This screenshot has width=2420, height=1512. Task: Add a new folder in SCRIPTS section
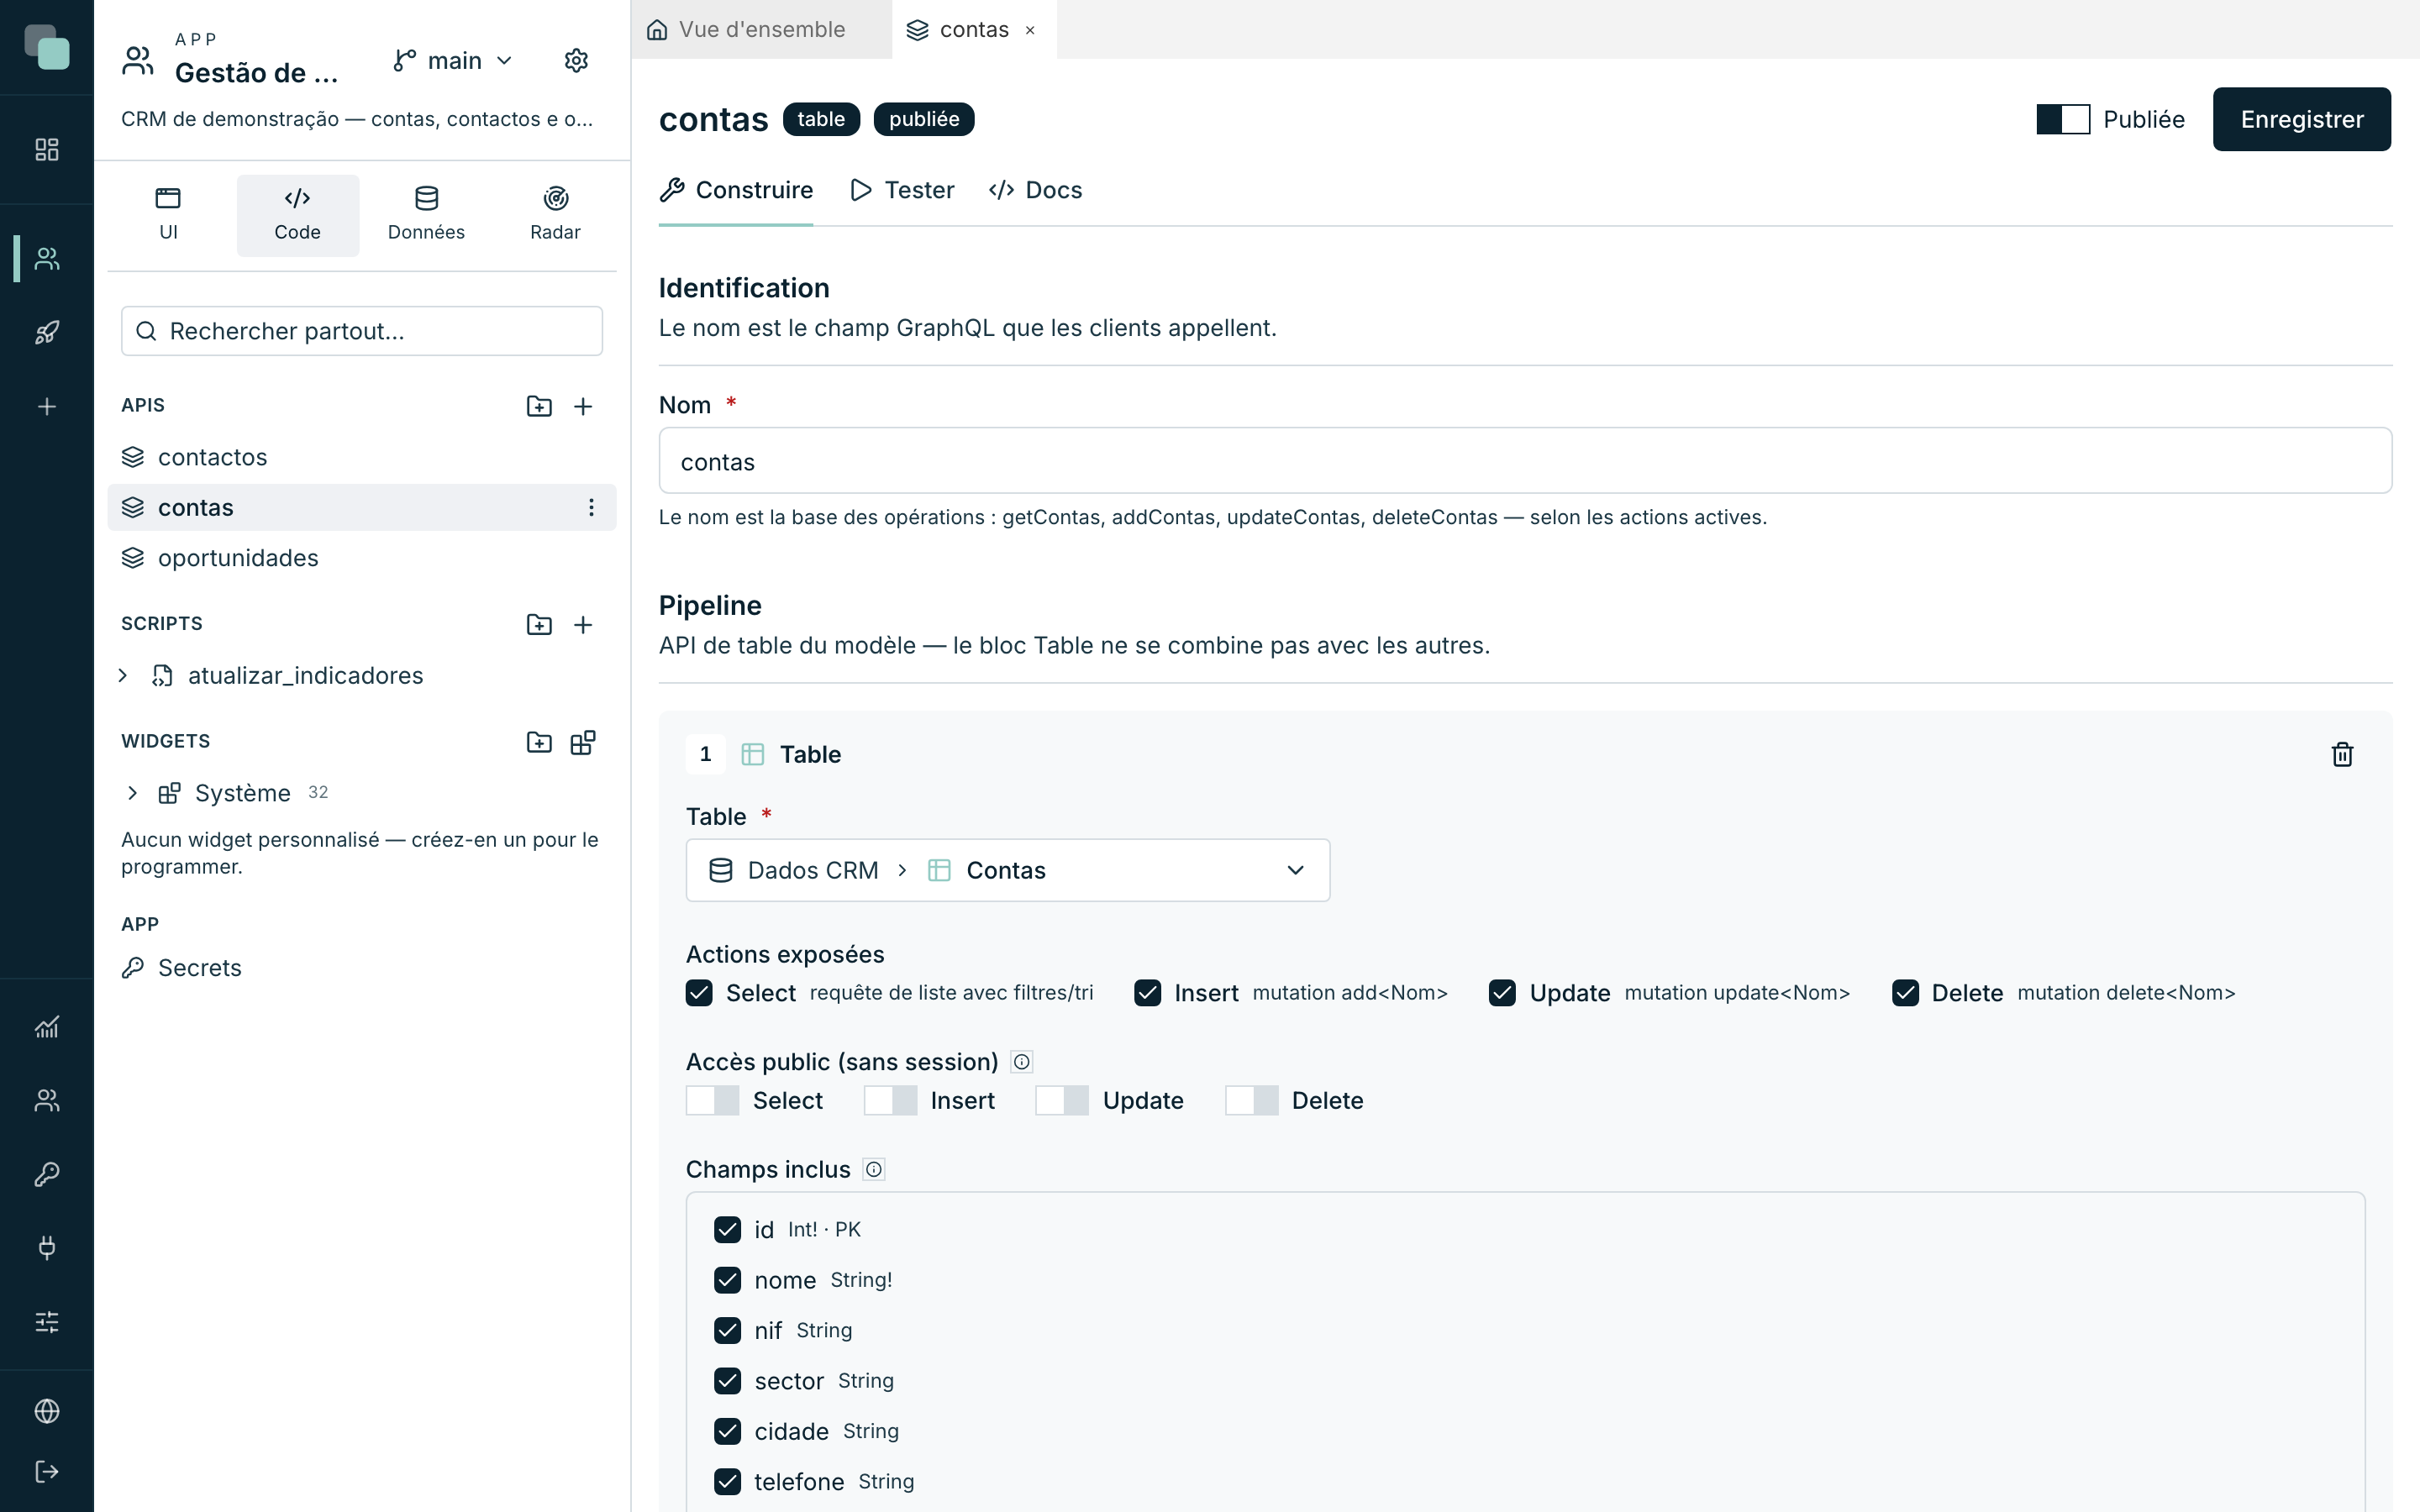pyautogui.click(x=539, y=624)
